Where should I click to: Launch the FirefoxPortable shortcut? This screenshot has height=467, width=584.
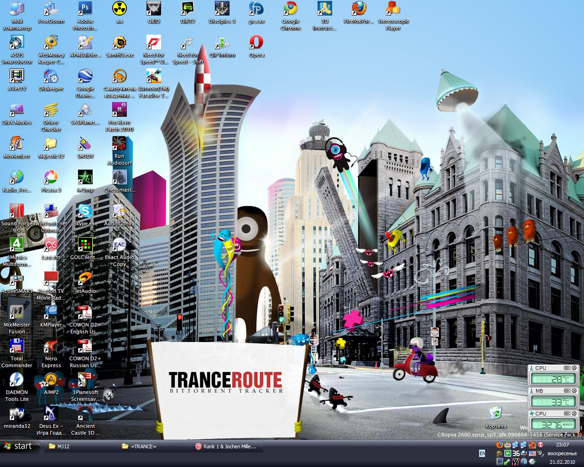[359, 13]
